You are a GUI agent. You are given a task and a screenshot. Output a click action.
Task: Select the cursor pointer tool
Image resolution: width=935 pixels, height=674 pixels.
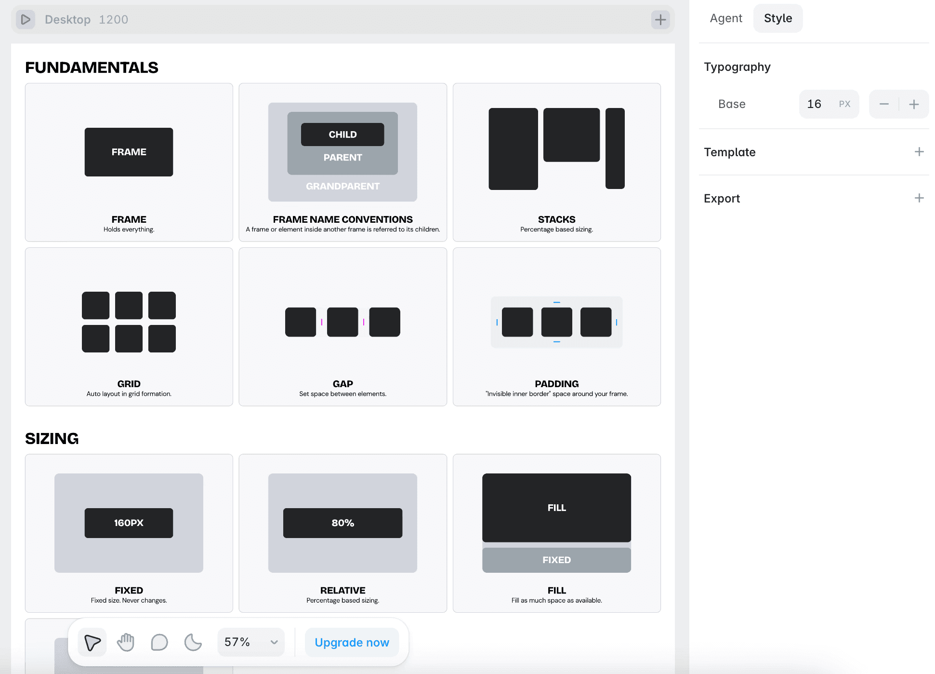(92, 642)
